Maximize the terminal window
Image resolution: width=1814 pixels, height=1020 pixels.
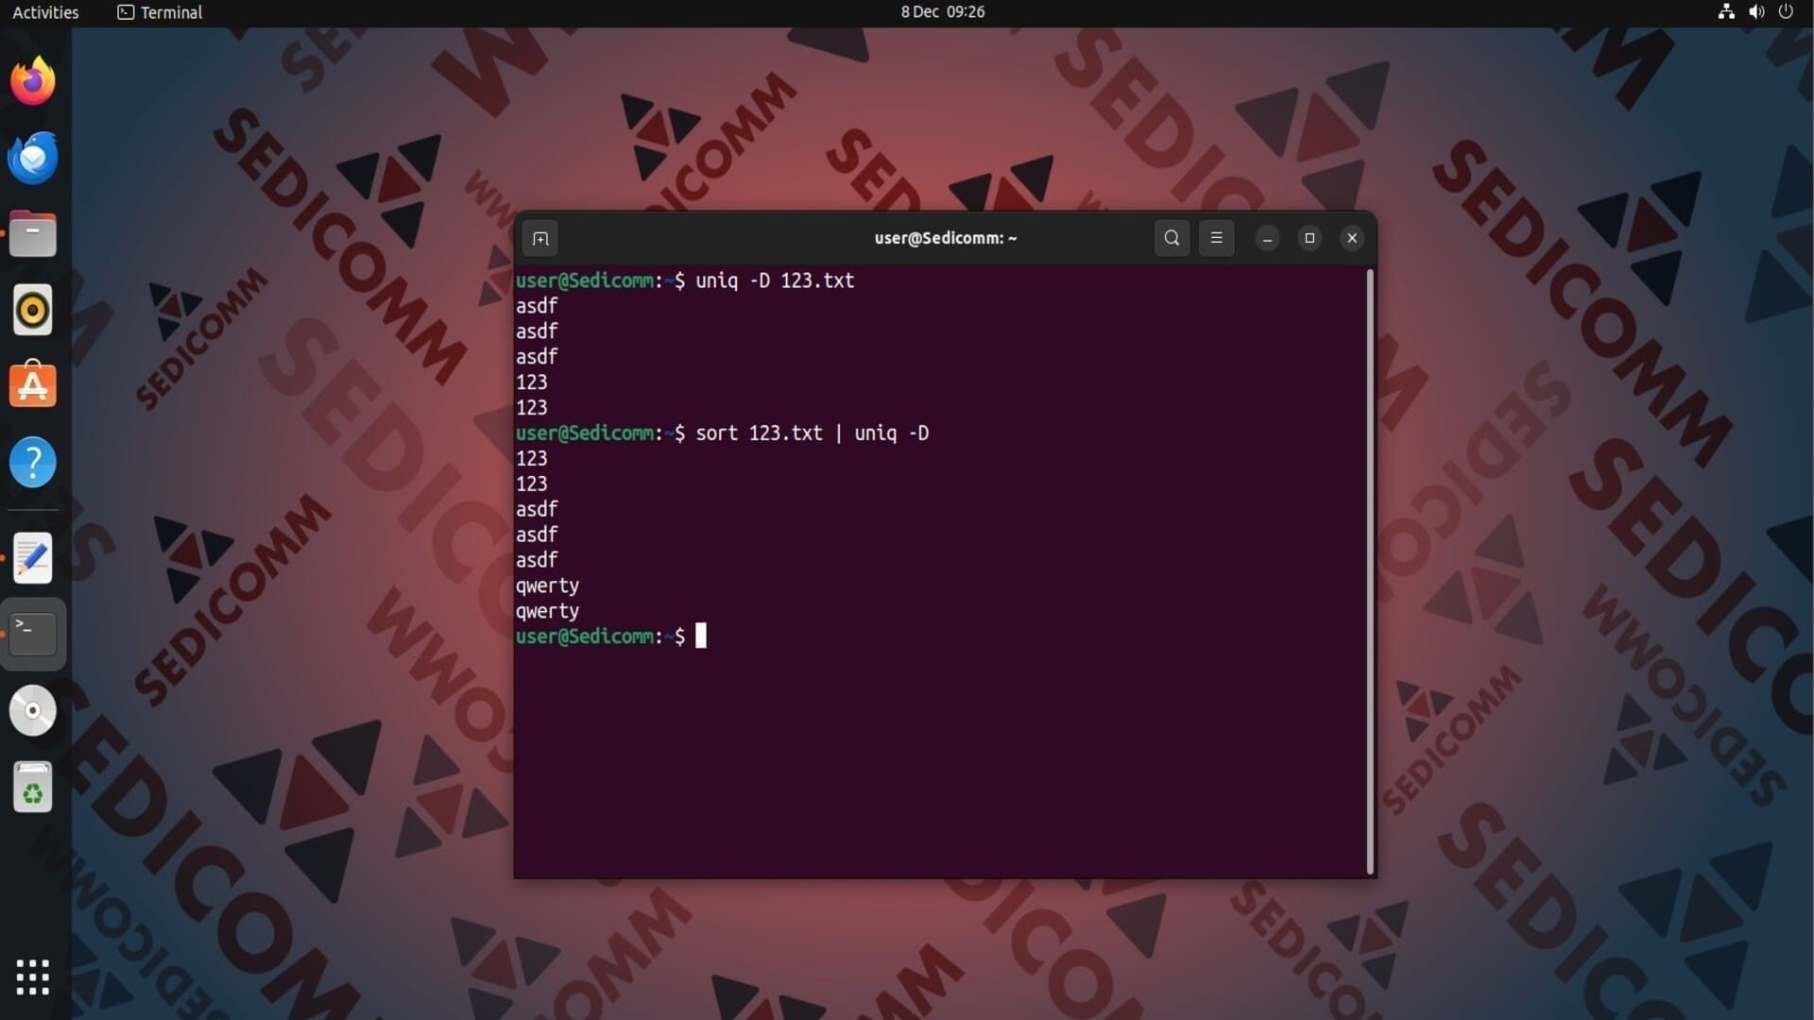point(1309,238)
